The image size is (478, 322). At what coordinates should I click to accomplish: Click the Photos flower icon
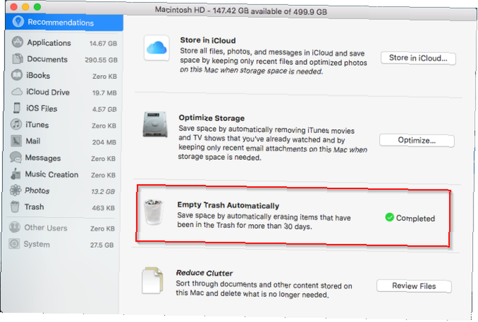point(15,190)
